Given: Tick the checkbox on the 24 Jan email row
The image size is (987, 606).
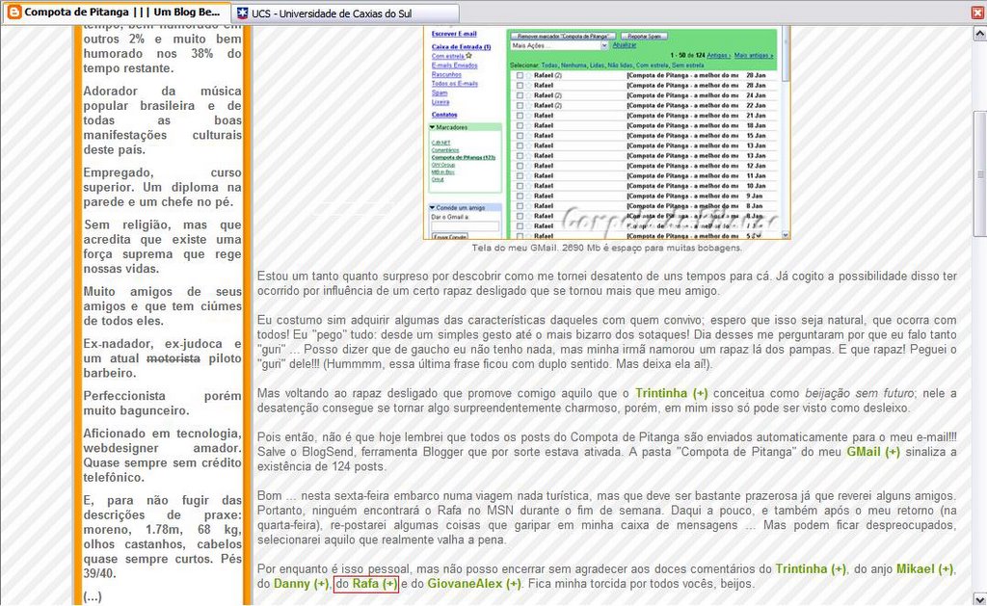Looking at the screenshot, I should pos(520,95).
